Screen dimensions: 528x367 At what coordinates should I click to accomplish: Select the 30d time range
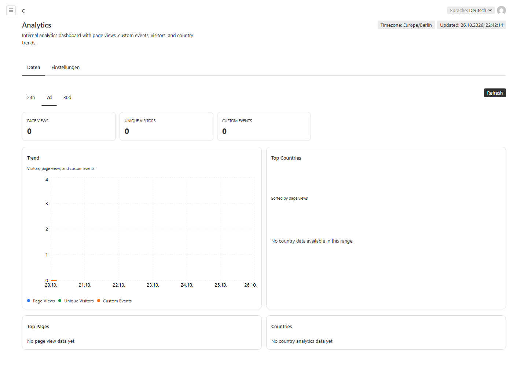pos(67,98)
